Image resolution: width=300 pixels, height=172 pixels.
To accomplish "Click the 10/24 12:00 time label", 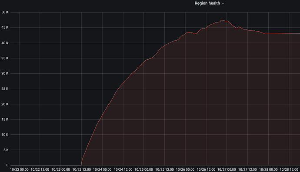I will [123, 169].
